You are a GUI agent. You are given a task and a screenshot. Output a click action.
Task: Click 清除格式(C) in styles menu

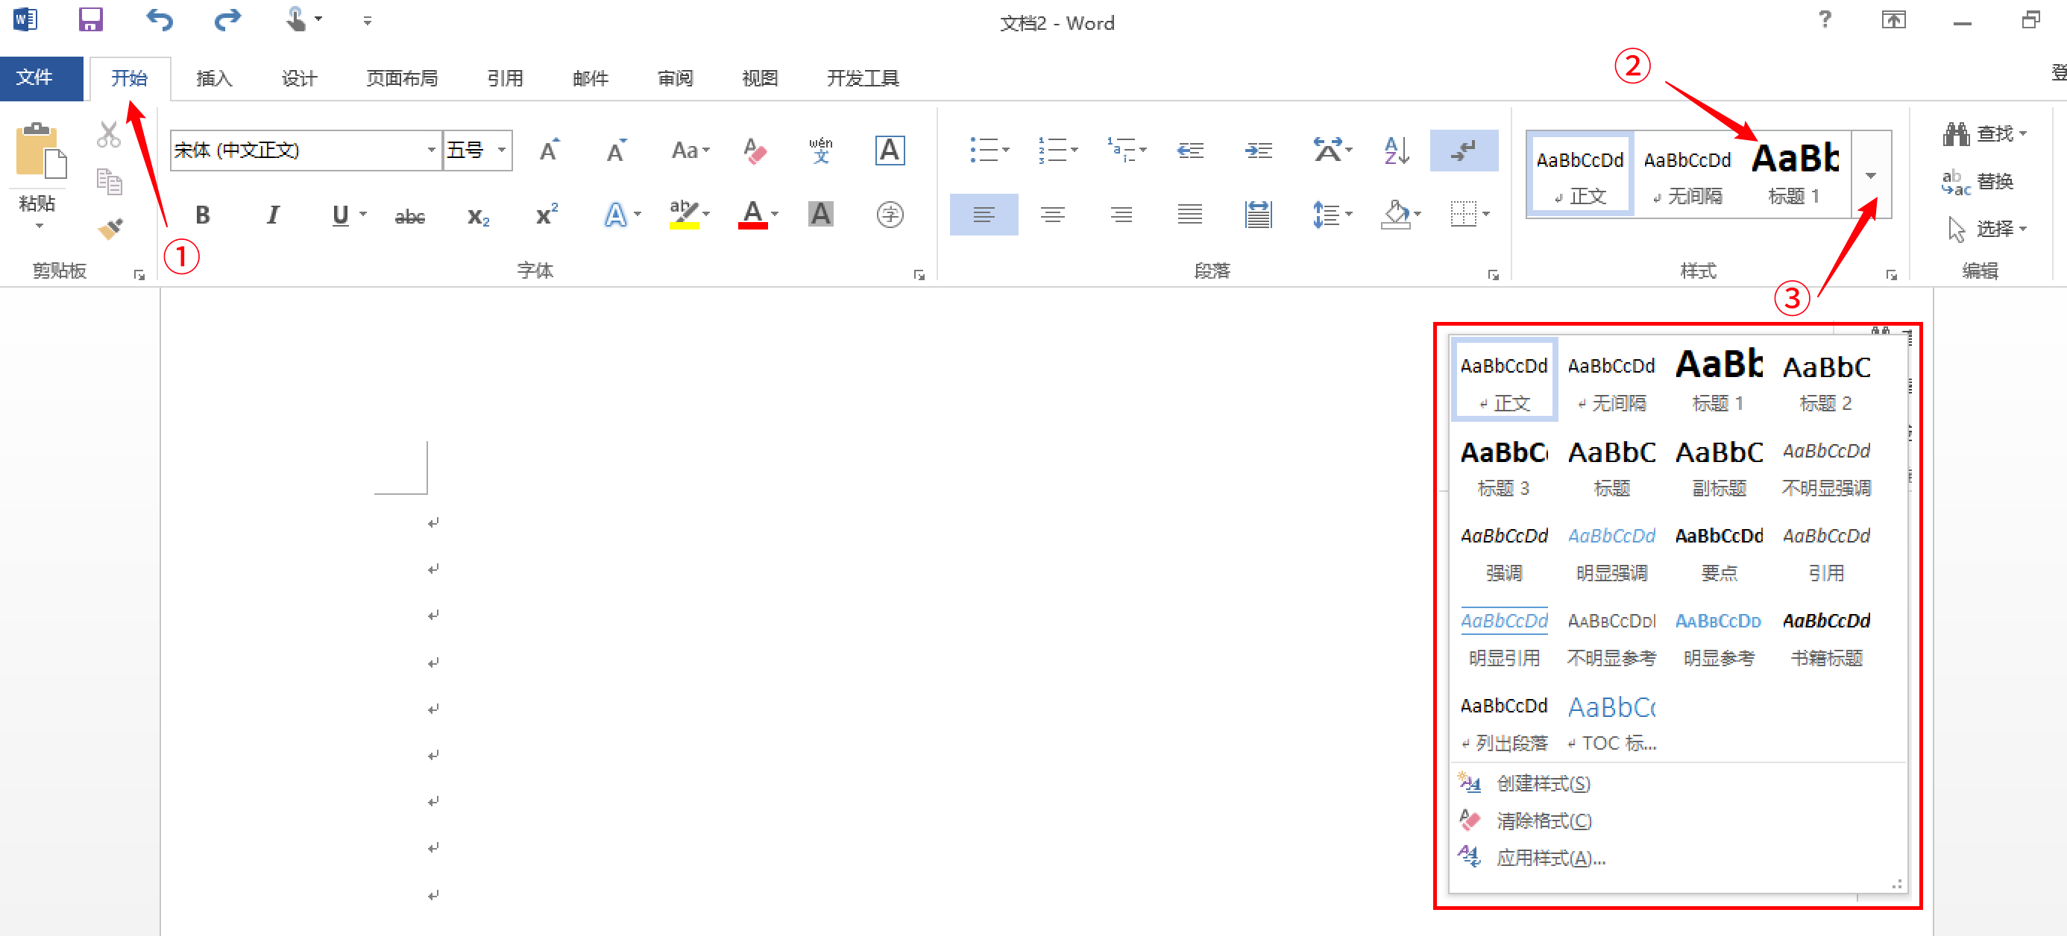pos(1543,820)
